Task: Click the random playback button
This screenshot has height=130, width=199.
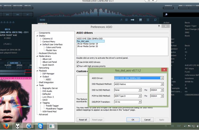Action: point(28,15)
